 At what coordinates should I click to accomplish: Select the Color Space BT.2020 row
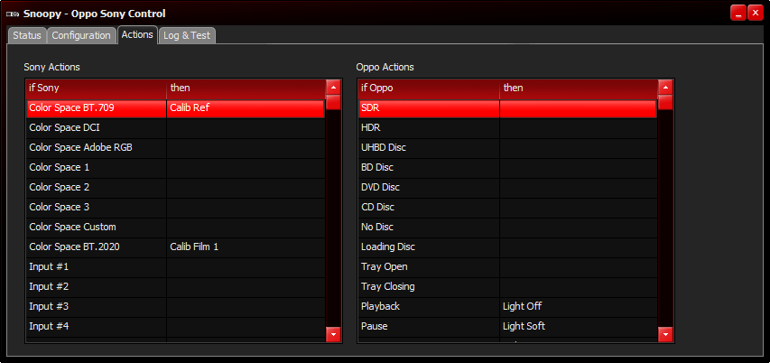point(175,247)
